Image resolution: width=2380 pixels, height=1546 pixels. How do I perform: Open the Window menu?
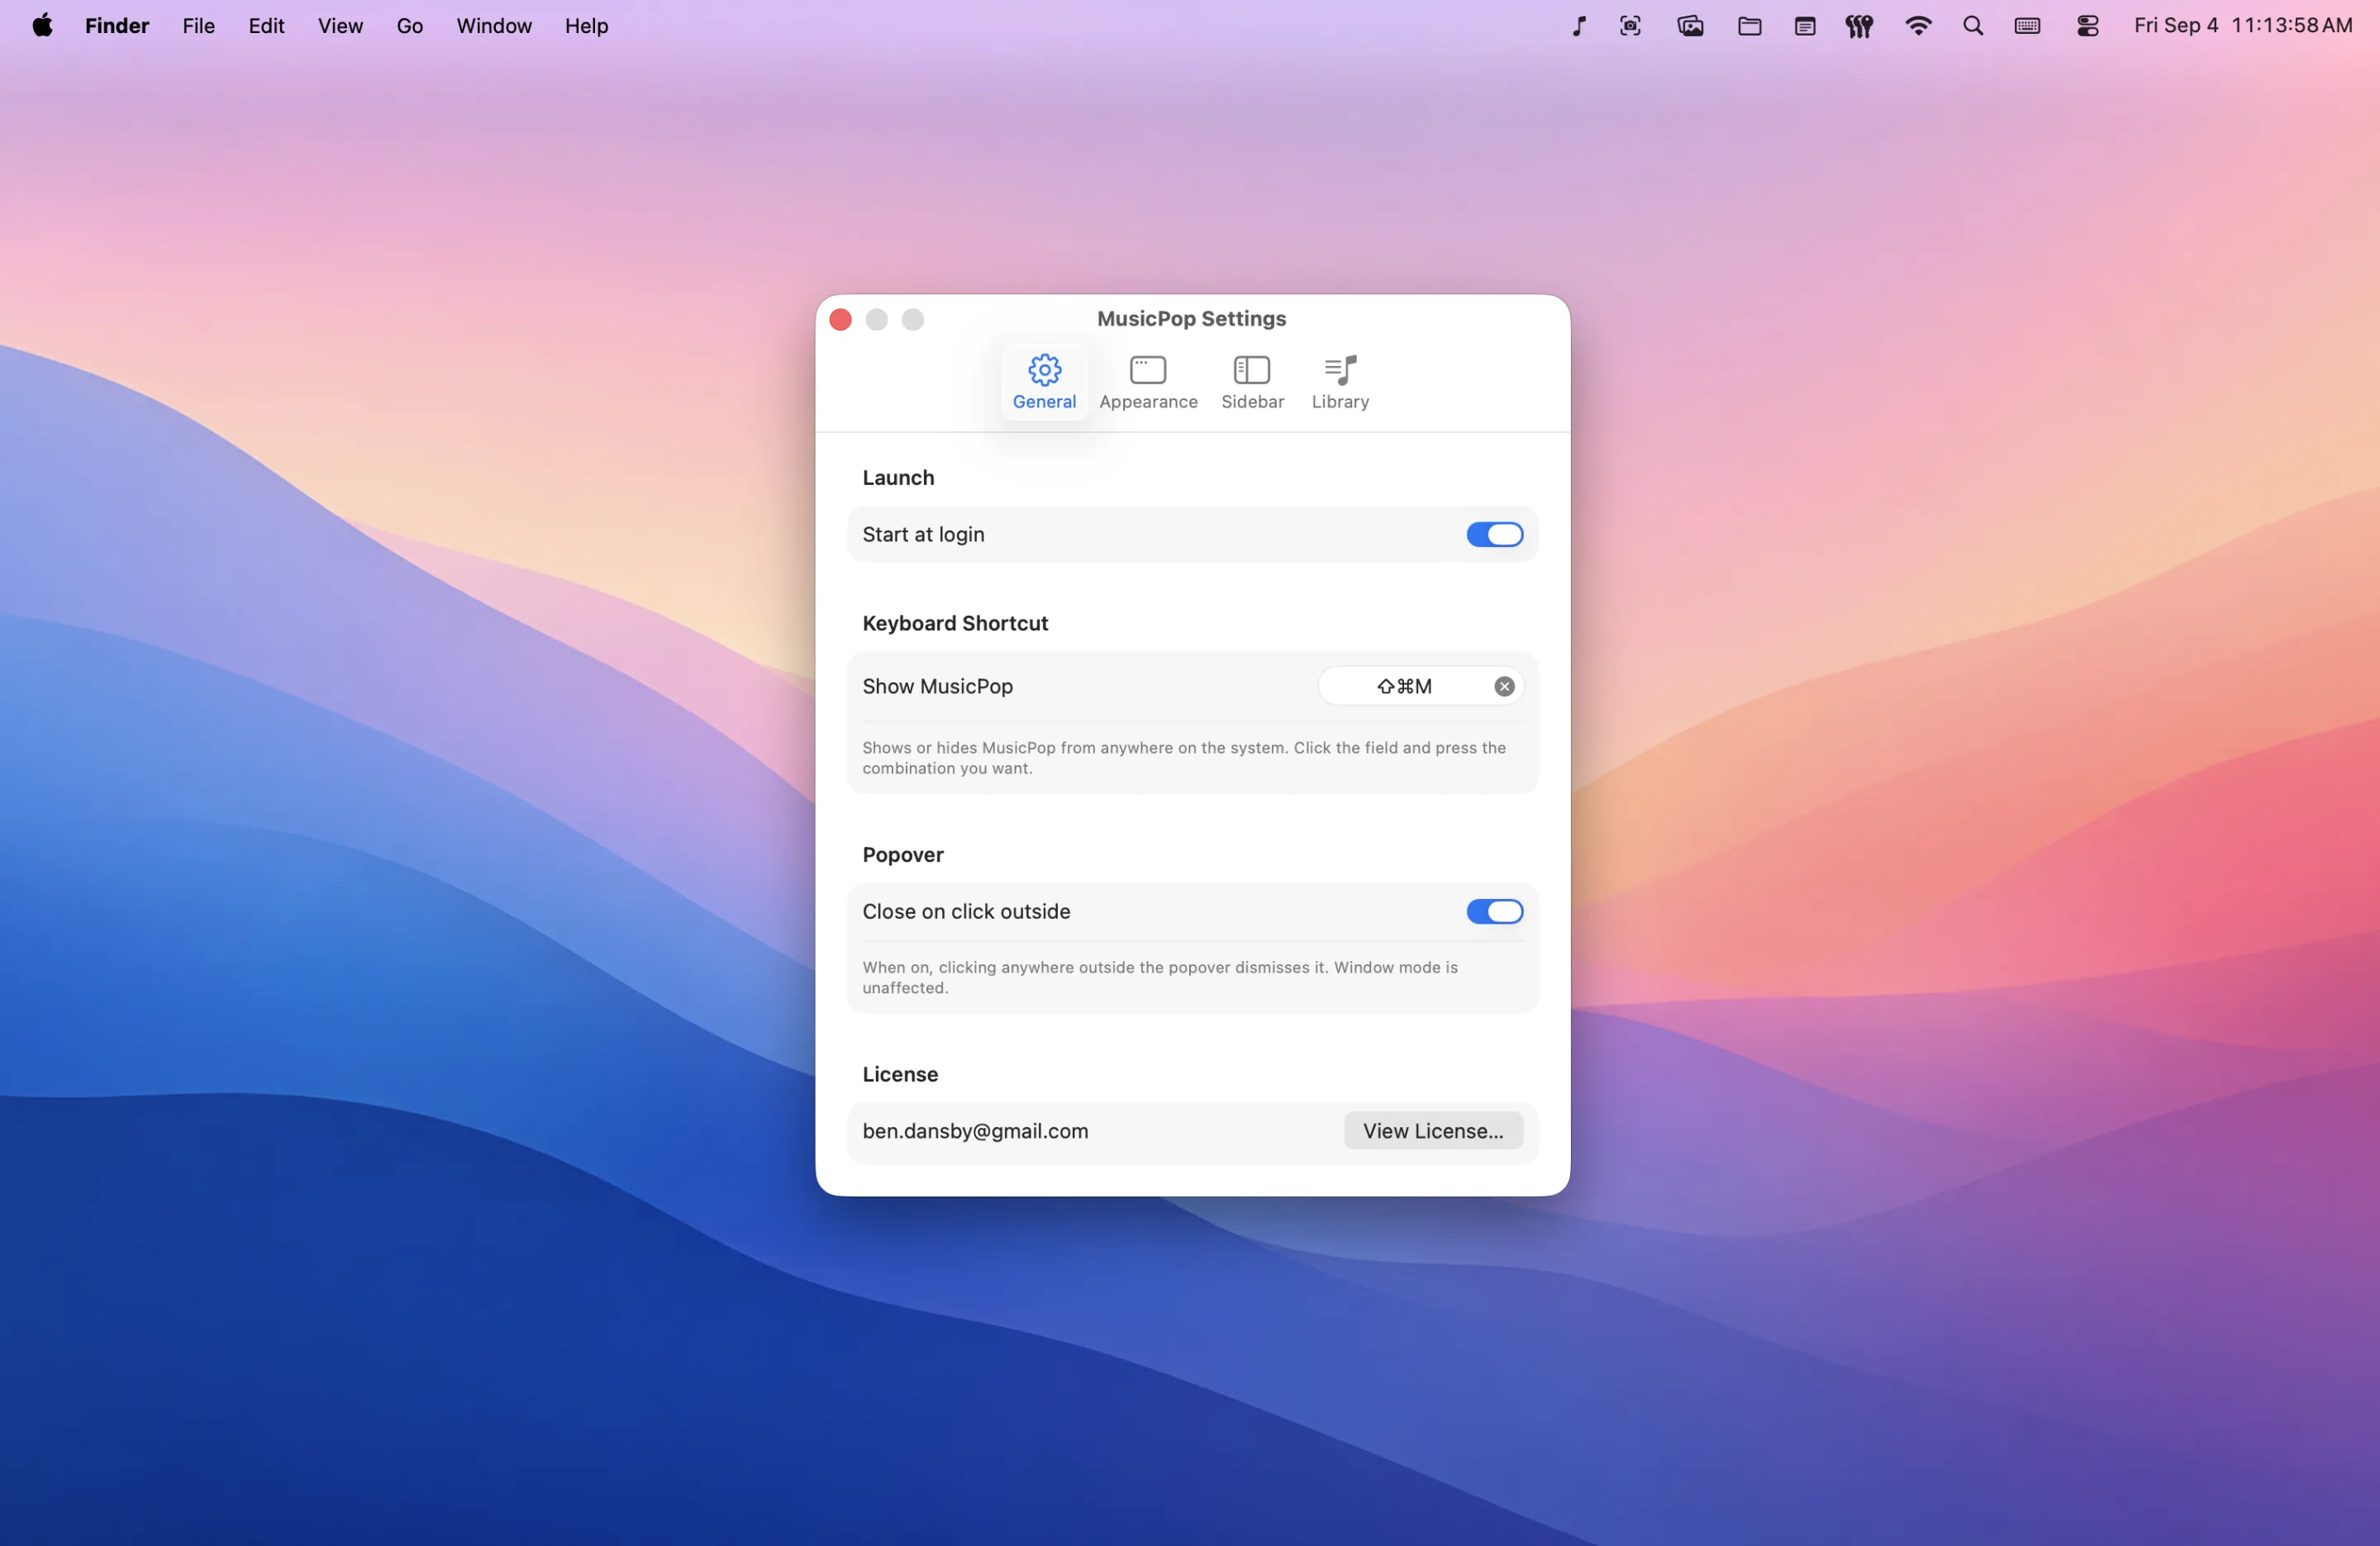point(494,26)
